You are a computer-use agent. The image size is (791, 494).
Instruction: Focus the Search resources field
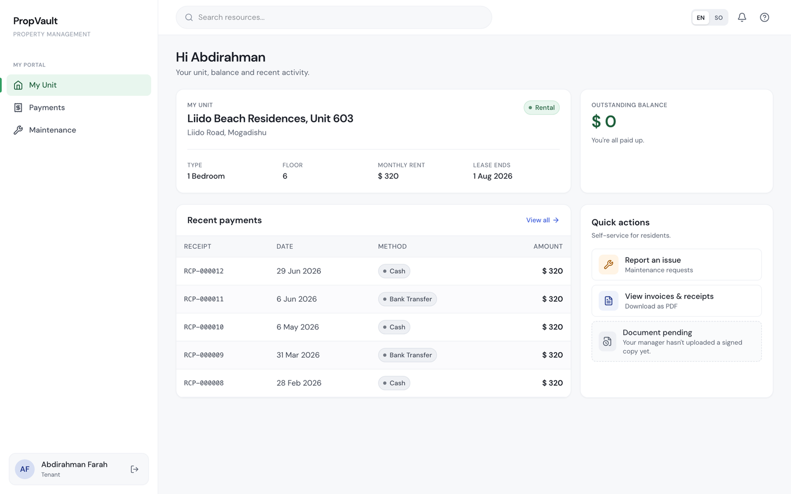(334, 17)
